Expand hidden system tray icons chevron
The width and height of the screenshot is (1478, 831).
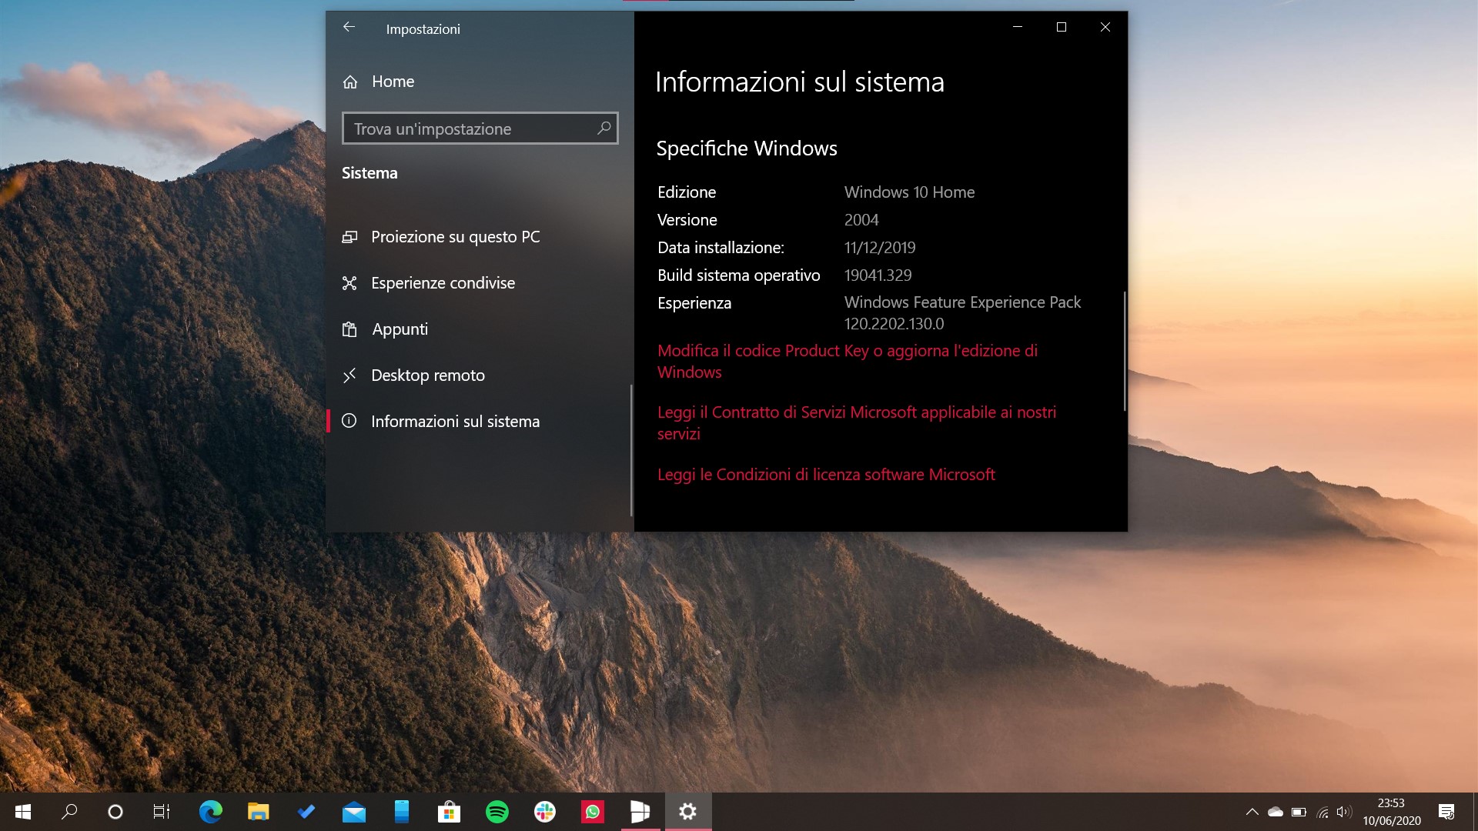[x=1252, y=812]
